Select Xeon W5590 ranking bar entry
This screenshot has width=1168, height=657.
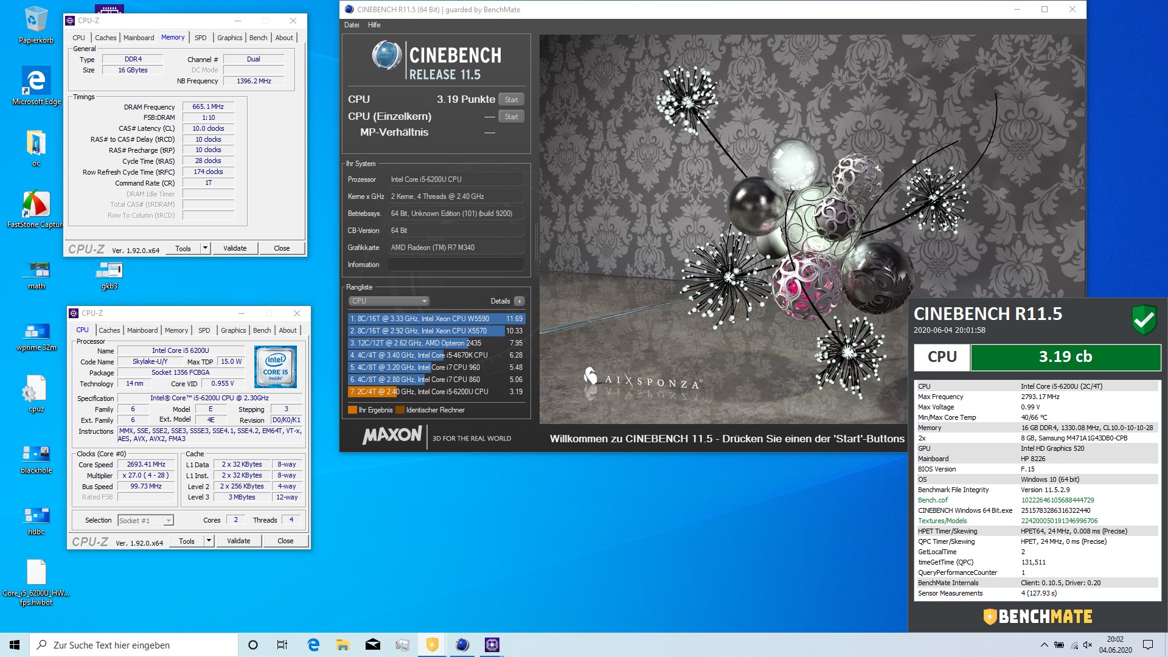coord(436,319)
